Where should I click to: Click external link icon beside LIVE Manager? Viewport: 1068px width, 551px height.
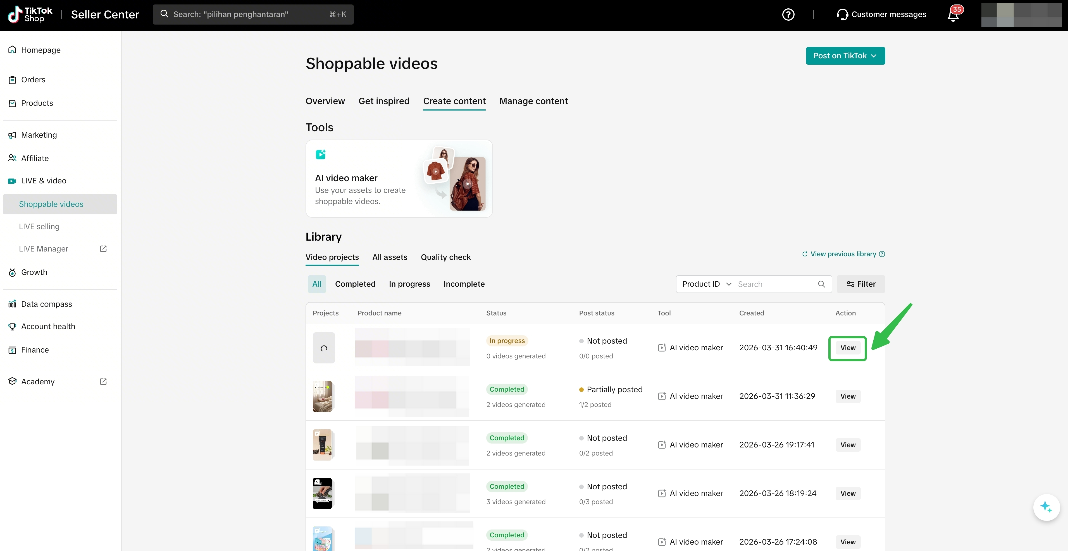[103, 249]
